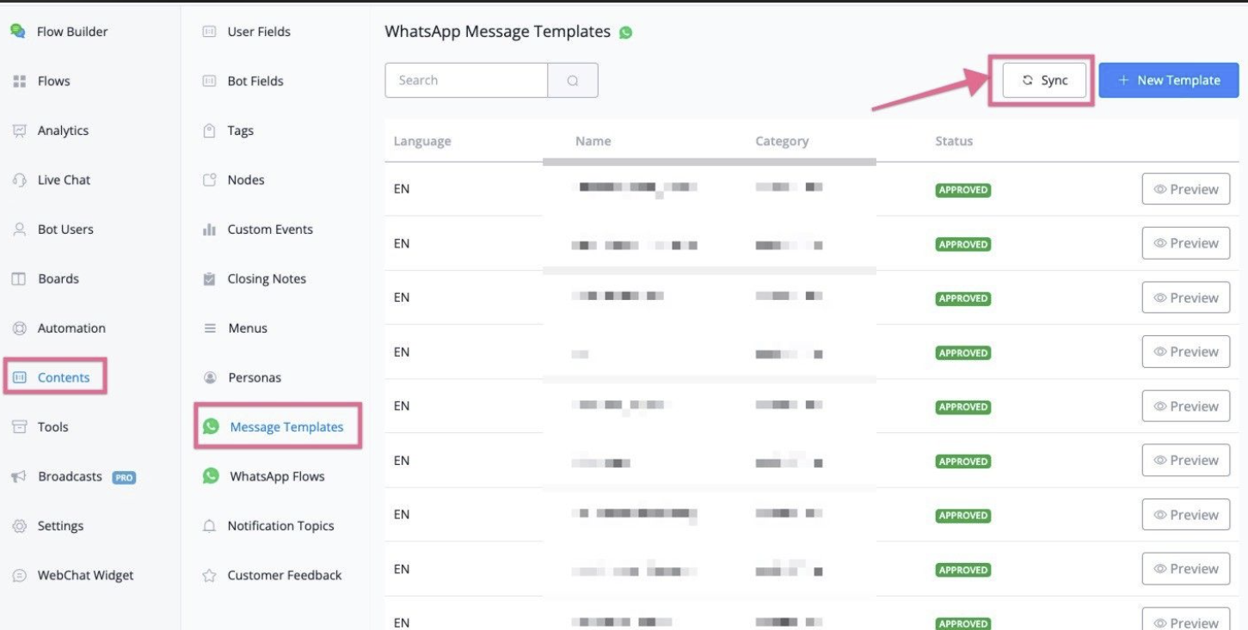
Task: Click the search magnifier icon button
Action: (572, 81)
